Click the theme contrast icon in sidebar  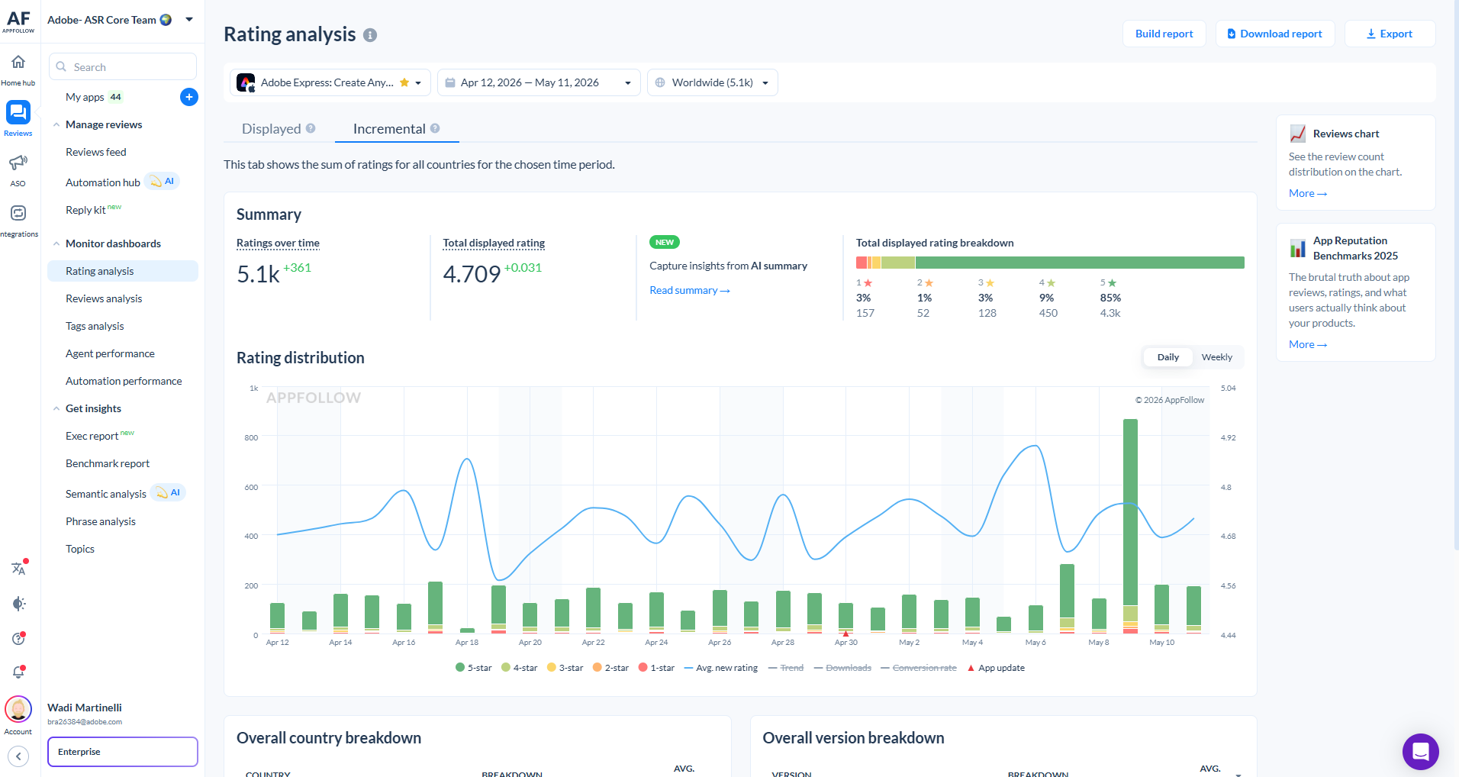coord(19,604)
